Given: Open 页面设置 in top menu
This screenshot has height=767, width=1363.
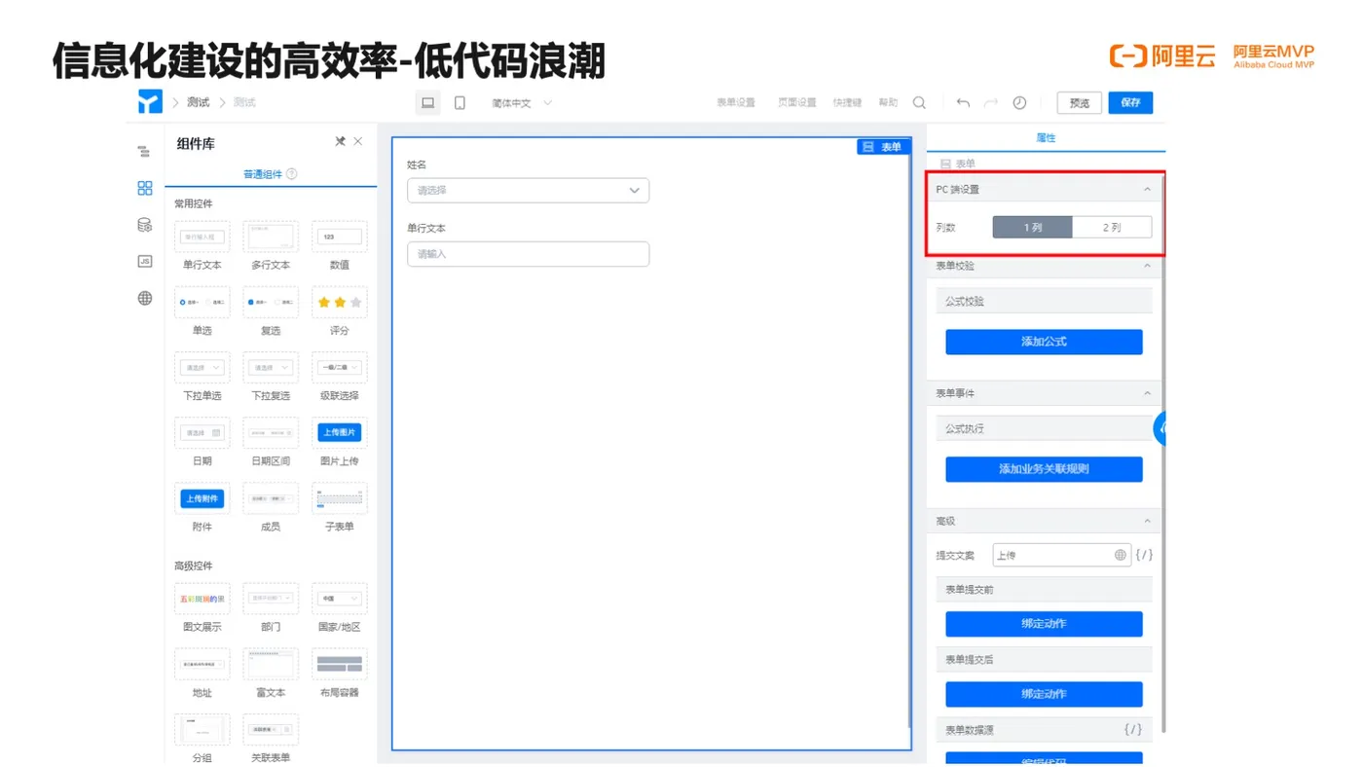Looking at the screenshot, I should (797, 102).
